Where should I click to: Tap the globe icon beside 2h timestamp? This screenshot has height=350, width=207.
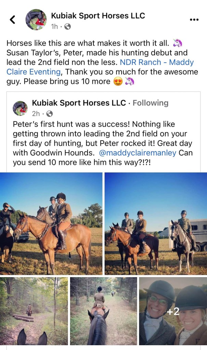(49, 114)
